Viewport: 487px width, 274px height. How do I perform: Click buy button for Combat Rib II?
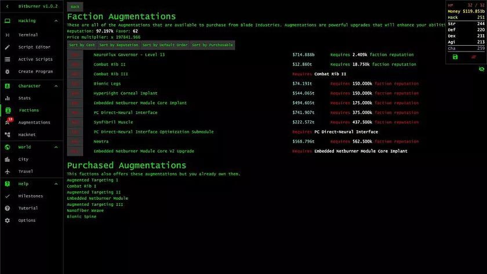(x=75, y=64)
